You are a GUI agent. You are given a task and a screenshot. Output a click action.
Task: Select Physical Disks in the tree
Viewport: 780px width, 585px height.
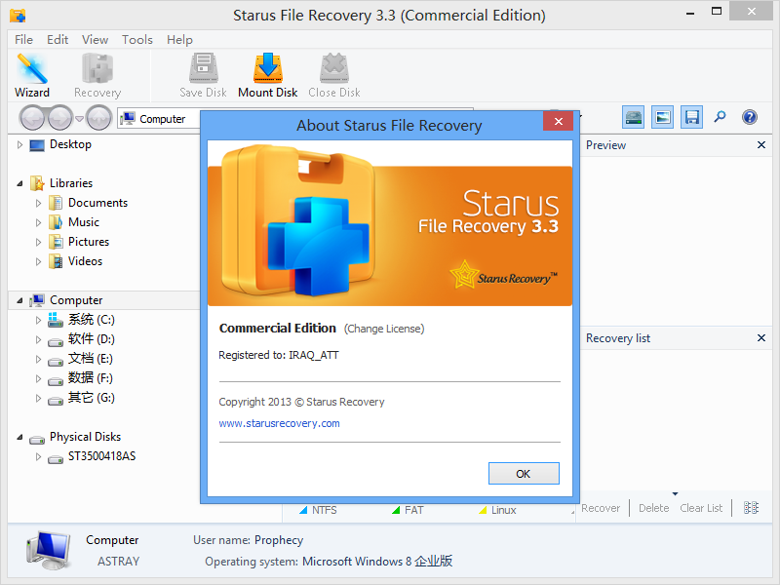click(x=85, y=437)
